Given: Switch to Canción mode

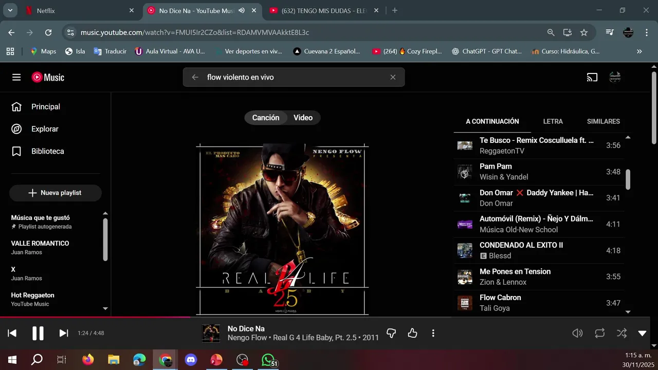Looking at the screenshot, I should point(266,118).
